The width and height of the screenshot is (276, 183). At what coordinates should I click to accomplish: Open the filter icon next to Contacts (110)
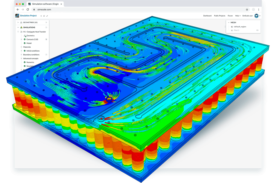(x=46, y=39)
